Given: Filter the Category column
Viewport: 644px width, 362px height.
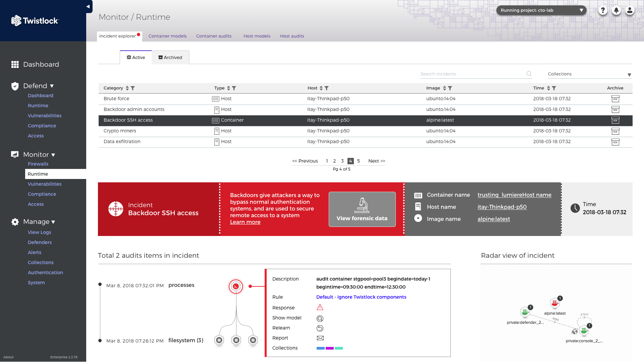Looking at the screenshot, I should point(133,88).
